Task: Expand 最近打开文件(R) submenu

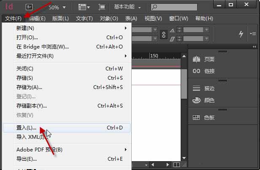Action: 67,56
